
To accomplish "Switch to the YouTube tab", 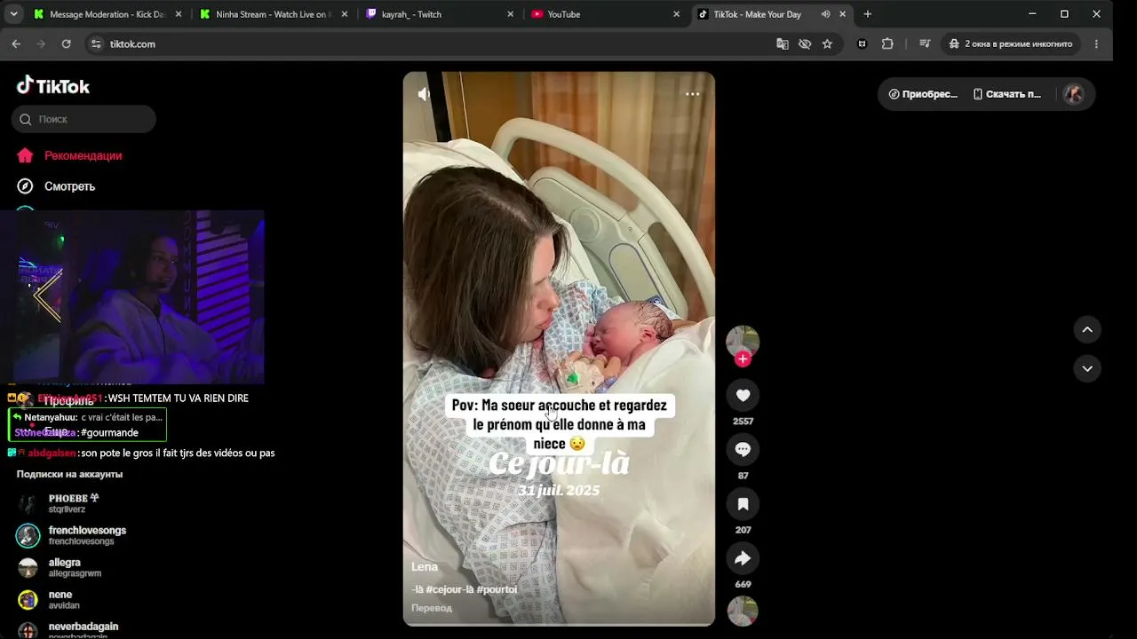I will [606, 14].
